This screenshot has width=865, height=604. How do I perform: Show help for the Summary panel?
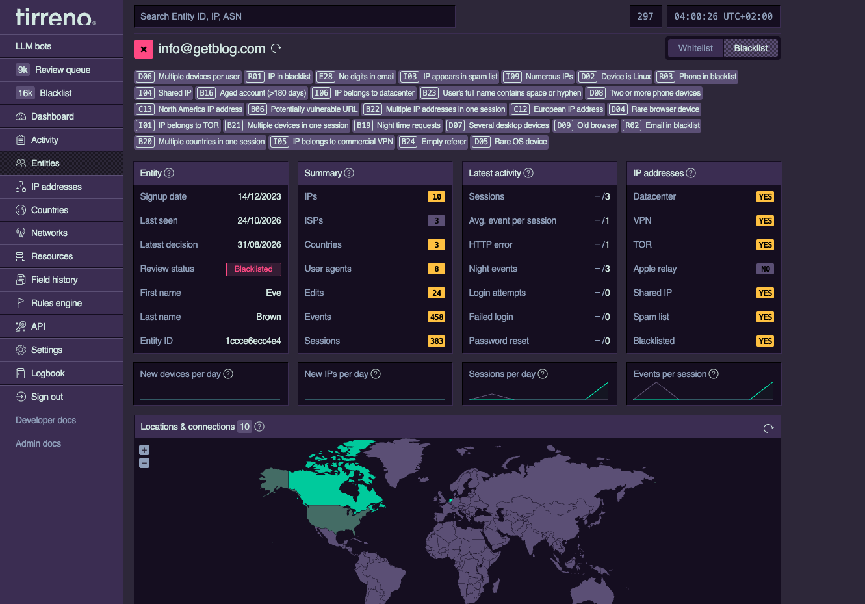[349, 173]
